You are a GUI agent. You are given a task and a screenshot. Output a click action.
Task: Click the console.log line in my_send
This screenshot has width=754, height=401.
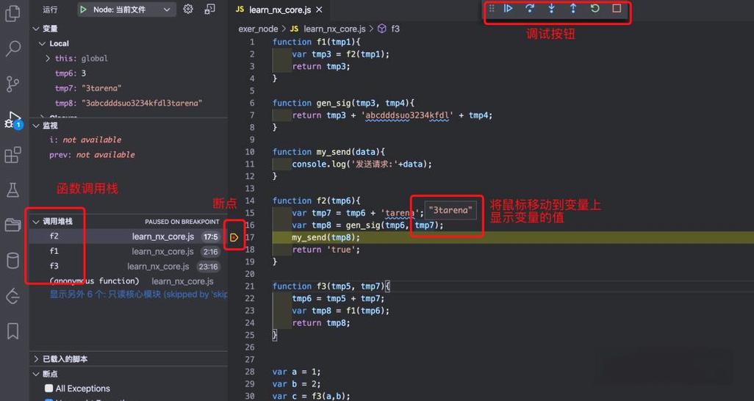tap(362, 164)
